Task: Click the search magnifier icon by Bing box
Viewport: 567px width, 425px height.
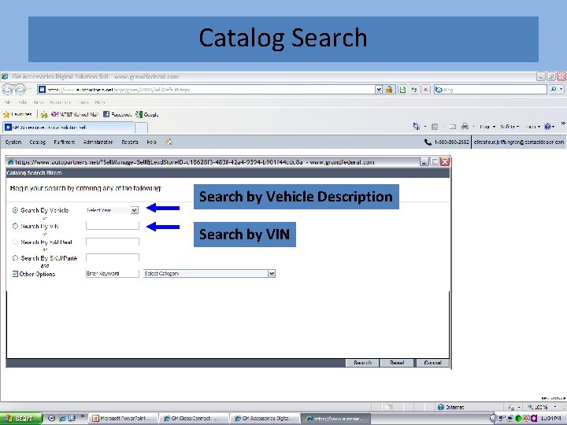Action: [x=554, y=89]
